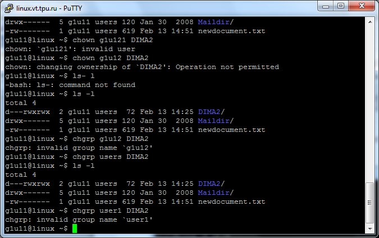
Task: Click the first Maildir/ entry at top
Action: [216, 22]
